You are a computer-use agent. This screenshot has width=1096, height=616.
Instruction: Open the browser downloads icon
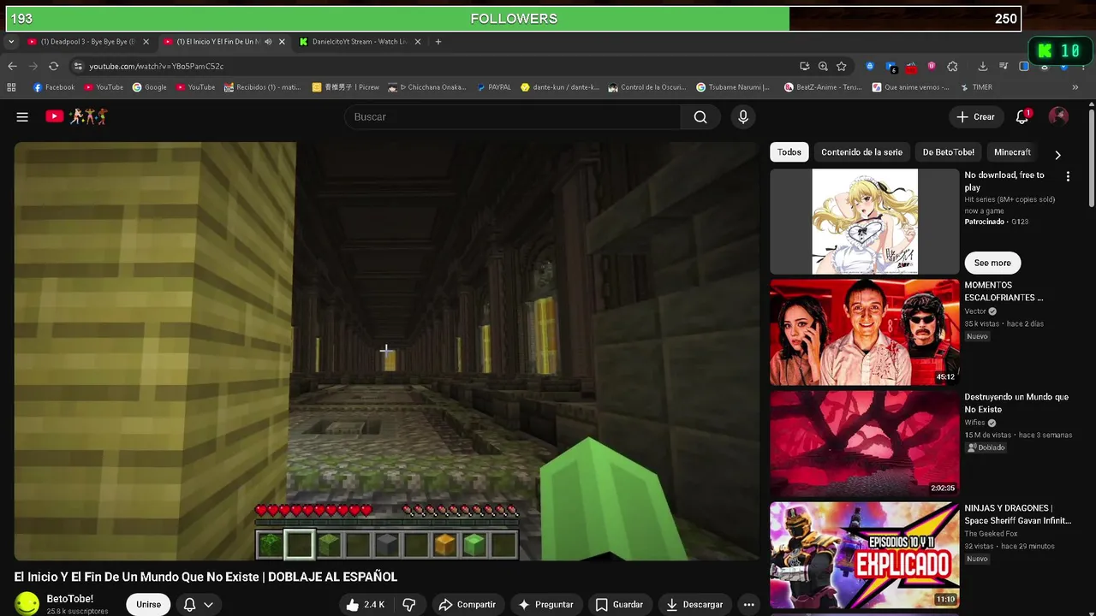click(x=982, y=66)
